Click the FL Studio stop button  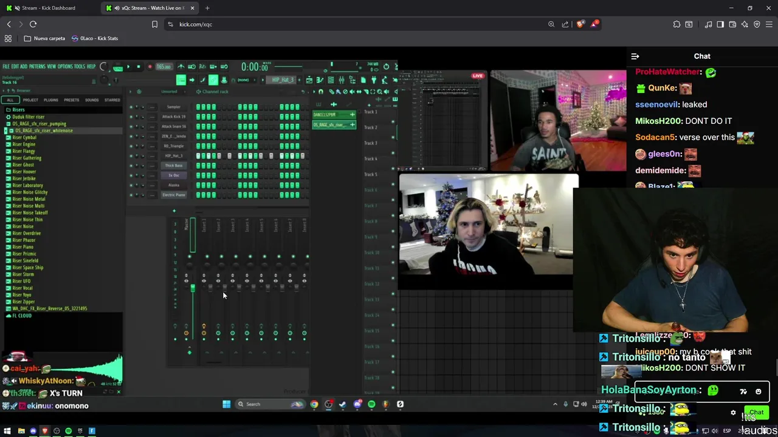139,66
